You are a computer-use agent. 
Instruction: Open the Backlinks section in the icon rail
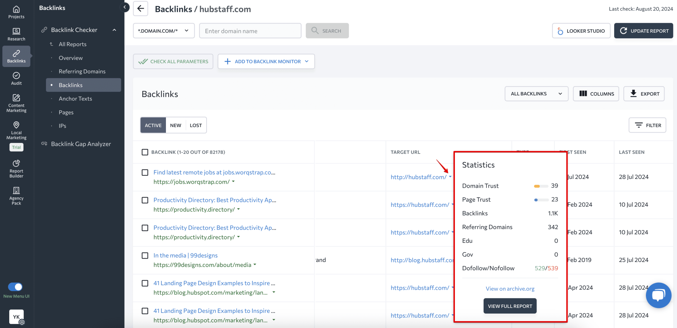[16, 56]
